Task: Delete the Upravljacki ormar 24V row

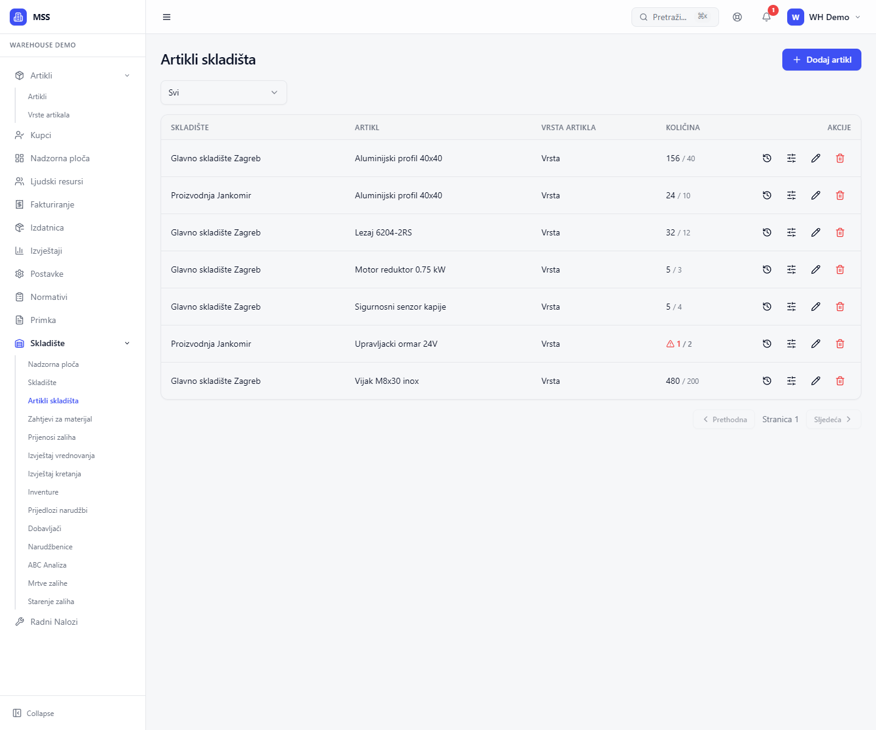Action: click(840, 344)
